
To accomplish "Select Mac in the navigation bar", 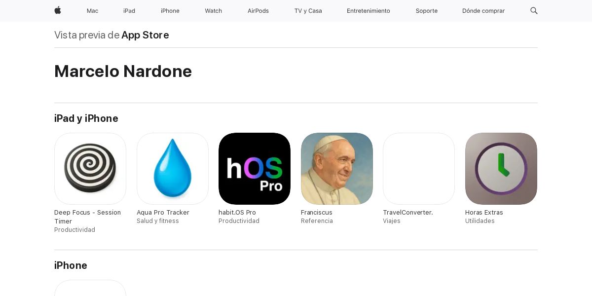I will tap(92, 11).
